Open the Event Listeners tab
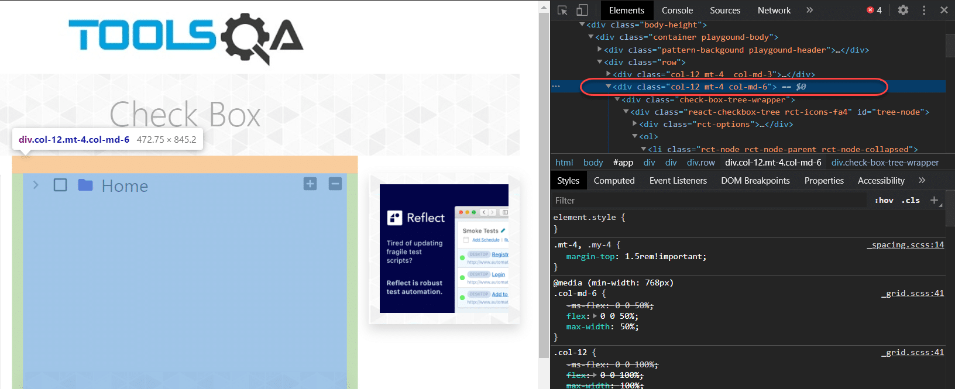This screenshot has height=389, width=955. click(678, 180)
